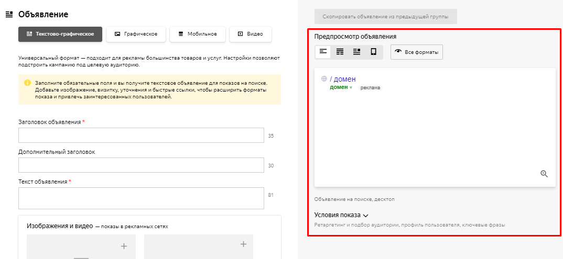Open the Все форматы preview button
This screenshot has height=259, width=563.
[417, 52]
